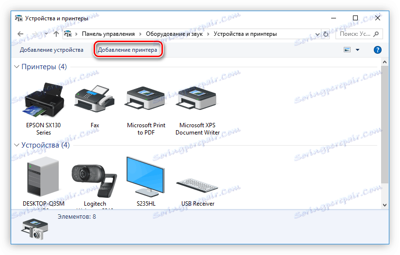400x255 pixels.
Task: Open the address bar history dropdown
Action: click(x=318, y=34)
